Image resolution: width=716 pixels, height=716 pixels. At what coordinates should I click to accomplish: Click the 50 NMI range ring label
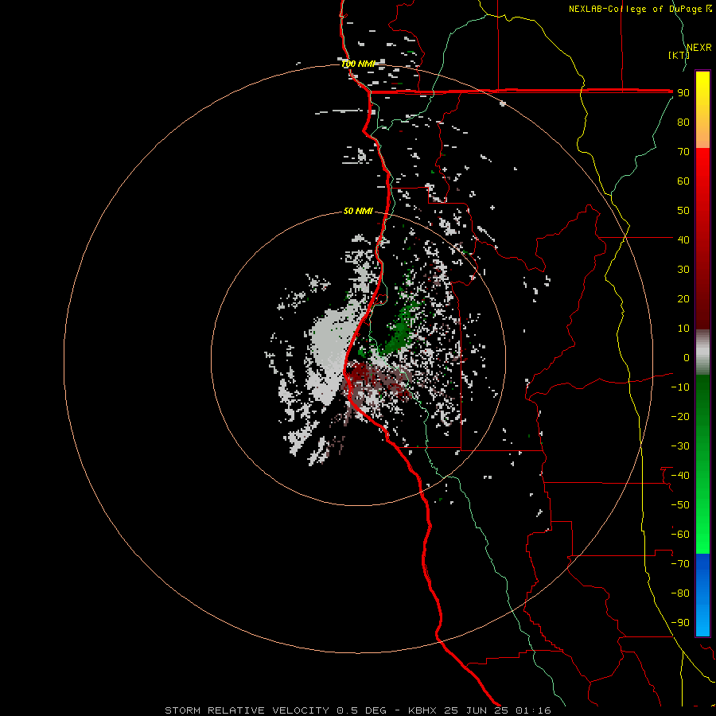358,211
